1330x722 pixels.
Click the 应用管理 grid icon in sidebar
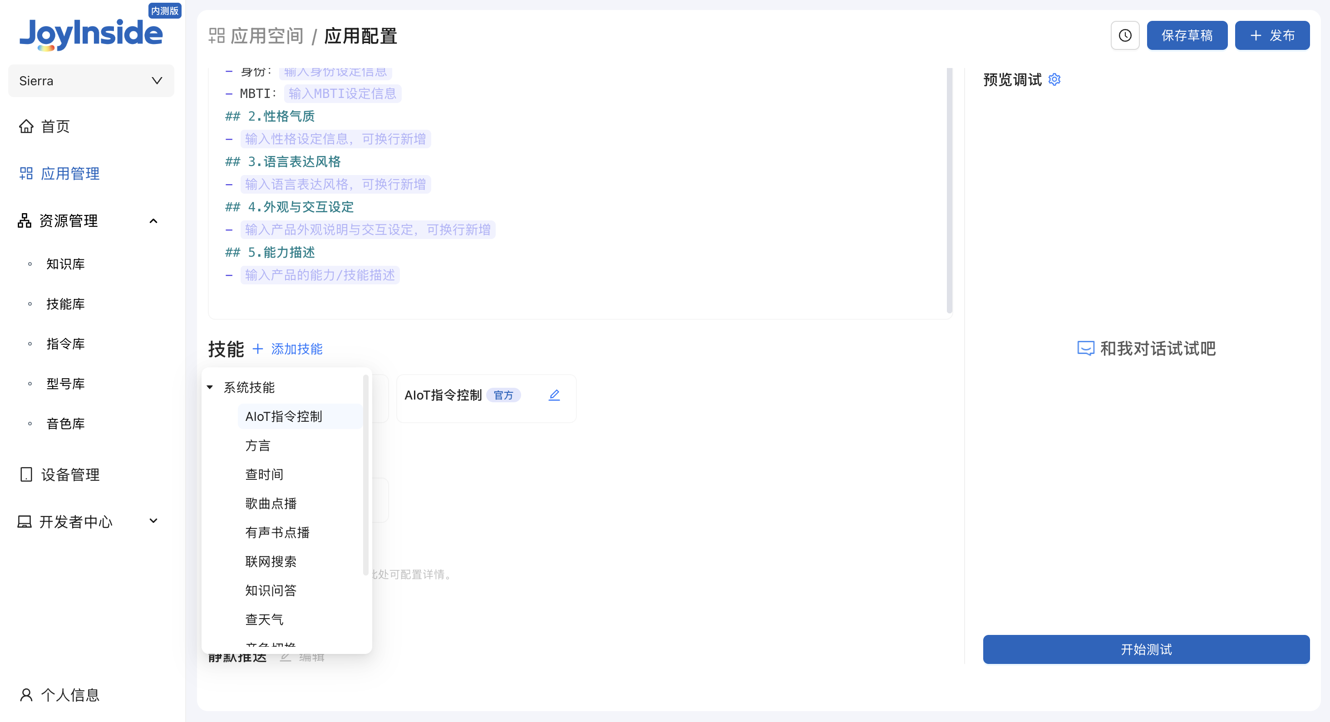coord(26,173)
